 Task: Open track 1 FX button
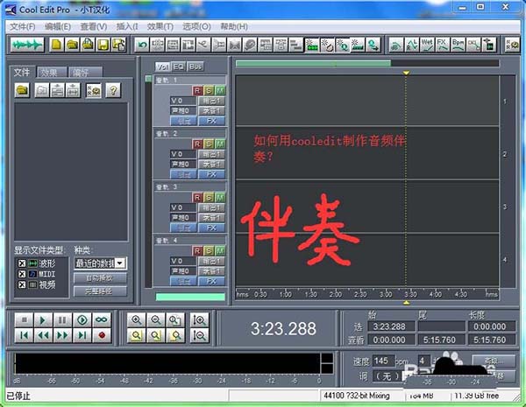click(211, 121)
